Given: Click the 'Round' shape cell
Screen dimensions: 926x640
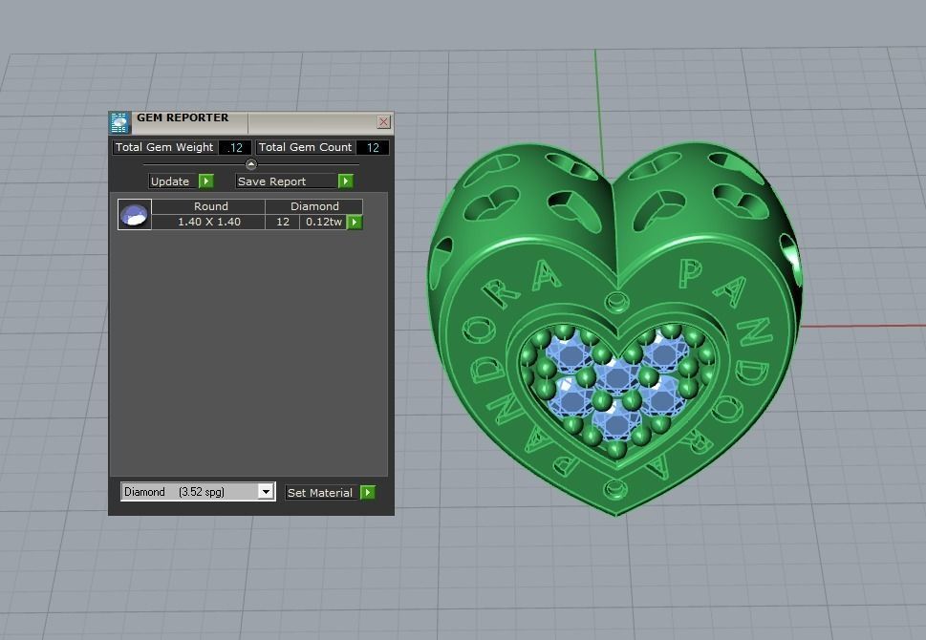Looking at the screenshot, I should click(208, 206).
